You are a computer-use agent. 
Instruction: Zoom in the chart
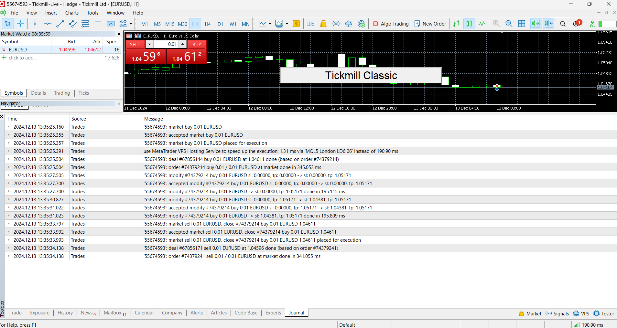point(496,24)
